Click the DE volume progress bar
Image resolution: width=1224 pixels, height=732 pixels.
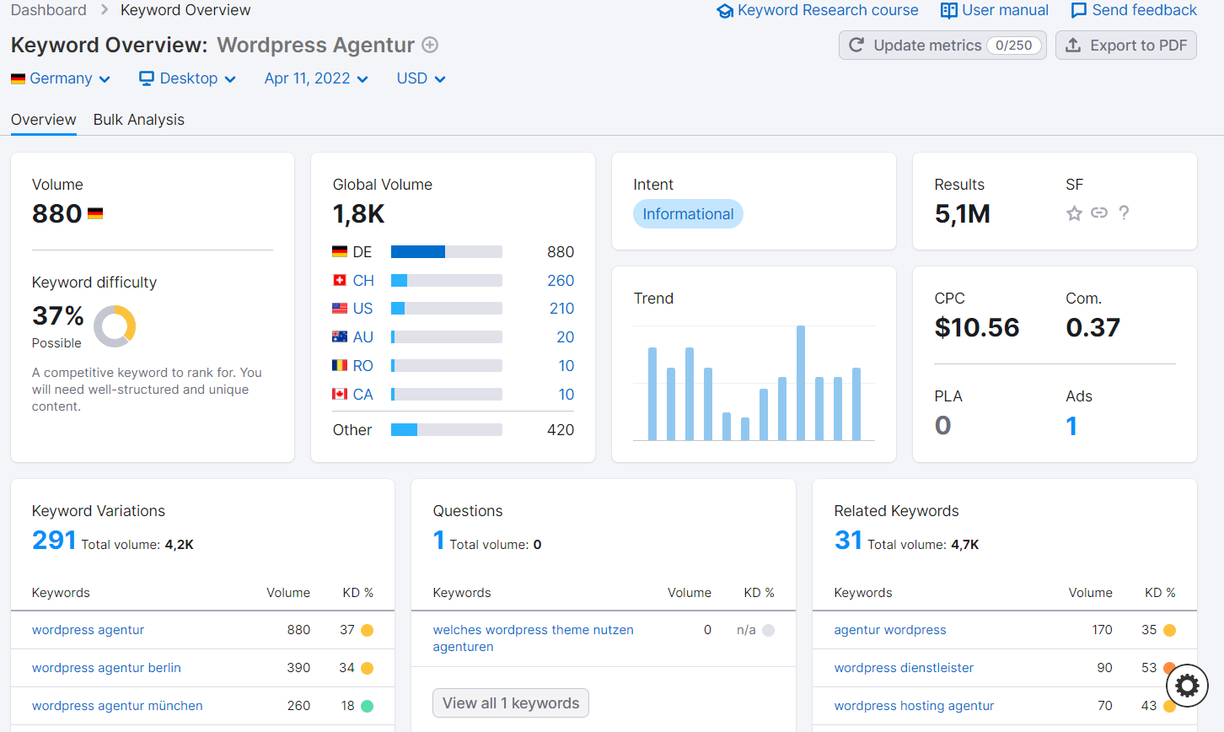tap(447, 251)
